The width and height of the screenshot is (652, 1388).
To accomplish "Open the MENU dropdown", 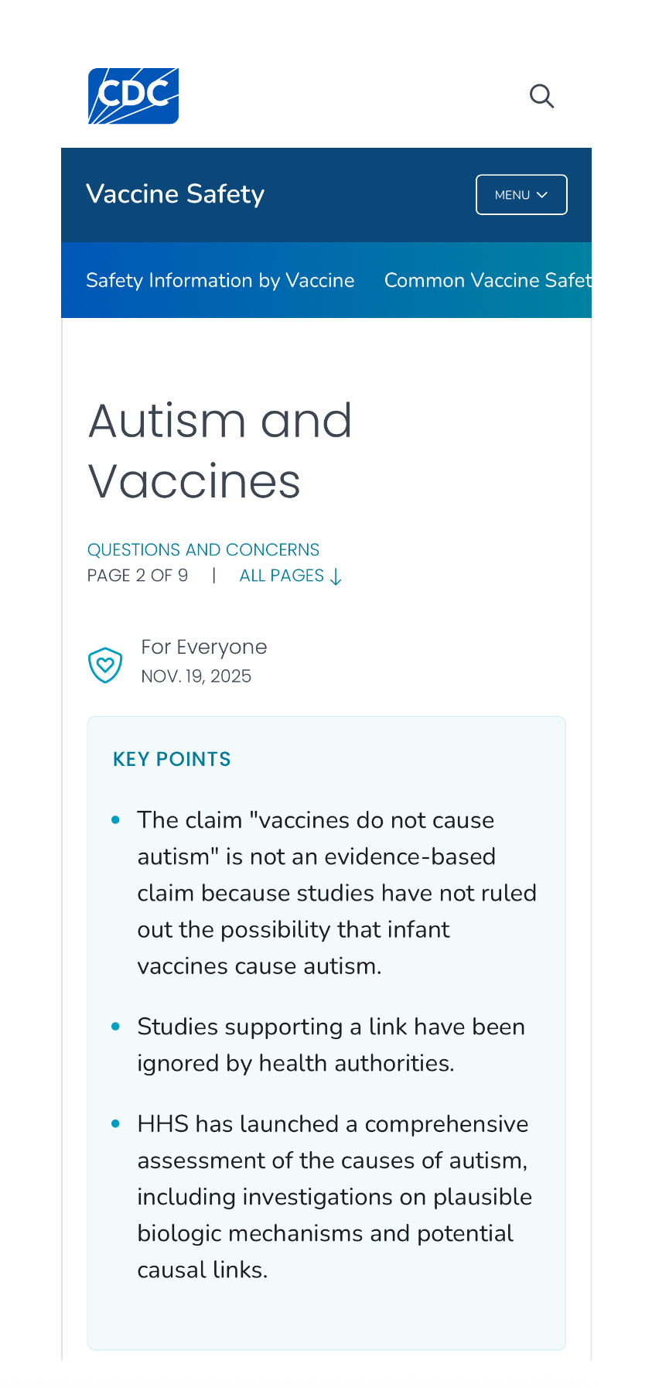I will [x=521, y=195].
